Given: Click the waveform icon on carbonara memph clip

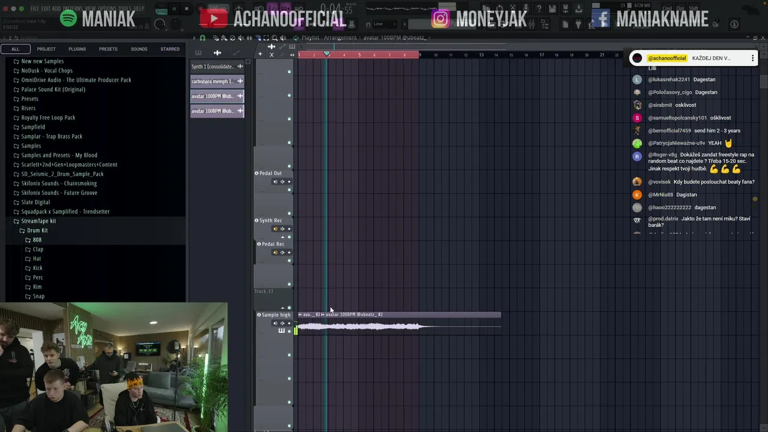Looking at the screenshot, I should click(240, 81).
